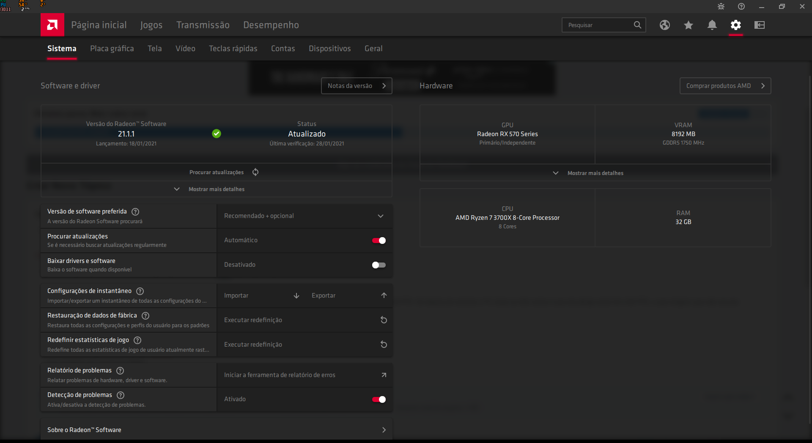Click Iniciar a ferramenta de relatório de erros
The width and height of the screenshot is (812, 443).
(x=304, y=375)
